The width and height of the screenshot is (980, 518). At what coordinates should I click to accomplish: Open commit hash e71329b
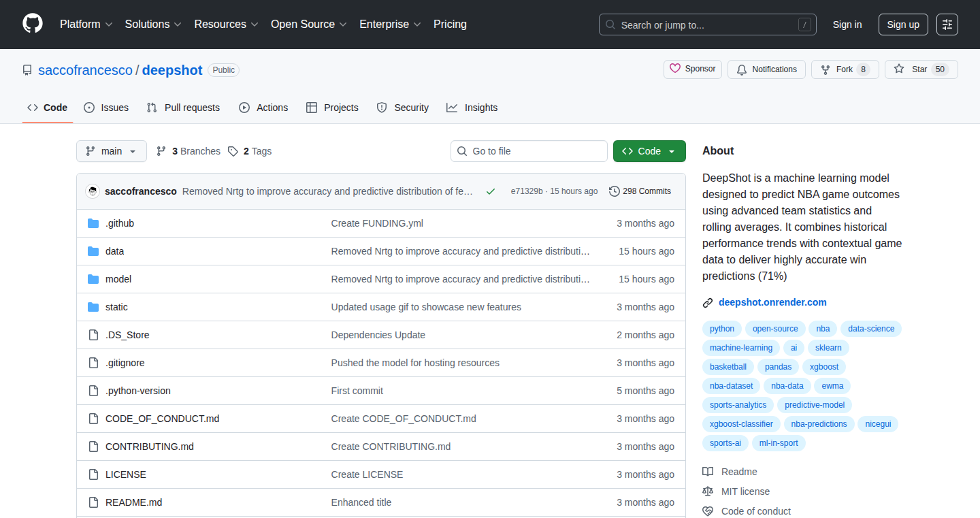tap(527, 191)
